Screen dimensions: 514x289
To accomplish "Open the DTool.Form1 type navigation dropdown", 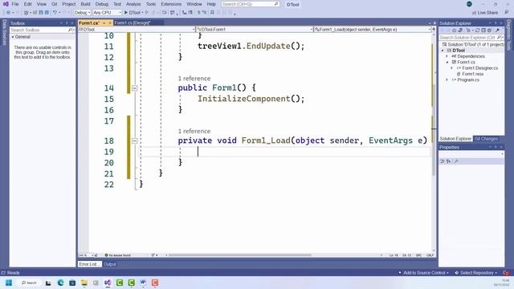I will tap(255, 30).
